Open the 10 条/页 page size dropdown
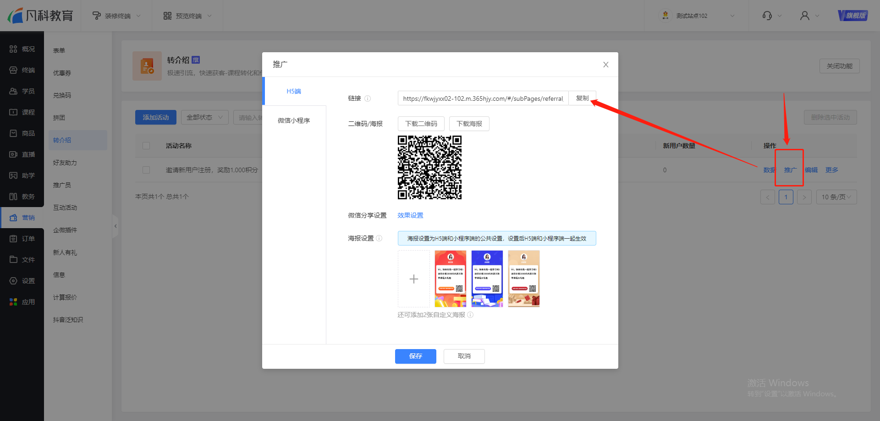This screenshot has height=421, width=880. 836,197
